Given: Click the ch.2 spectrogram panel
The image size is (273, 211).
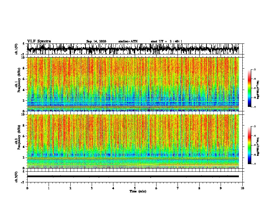Looking at the screenshot, I should [x=133, y=141].
